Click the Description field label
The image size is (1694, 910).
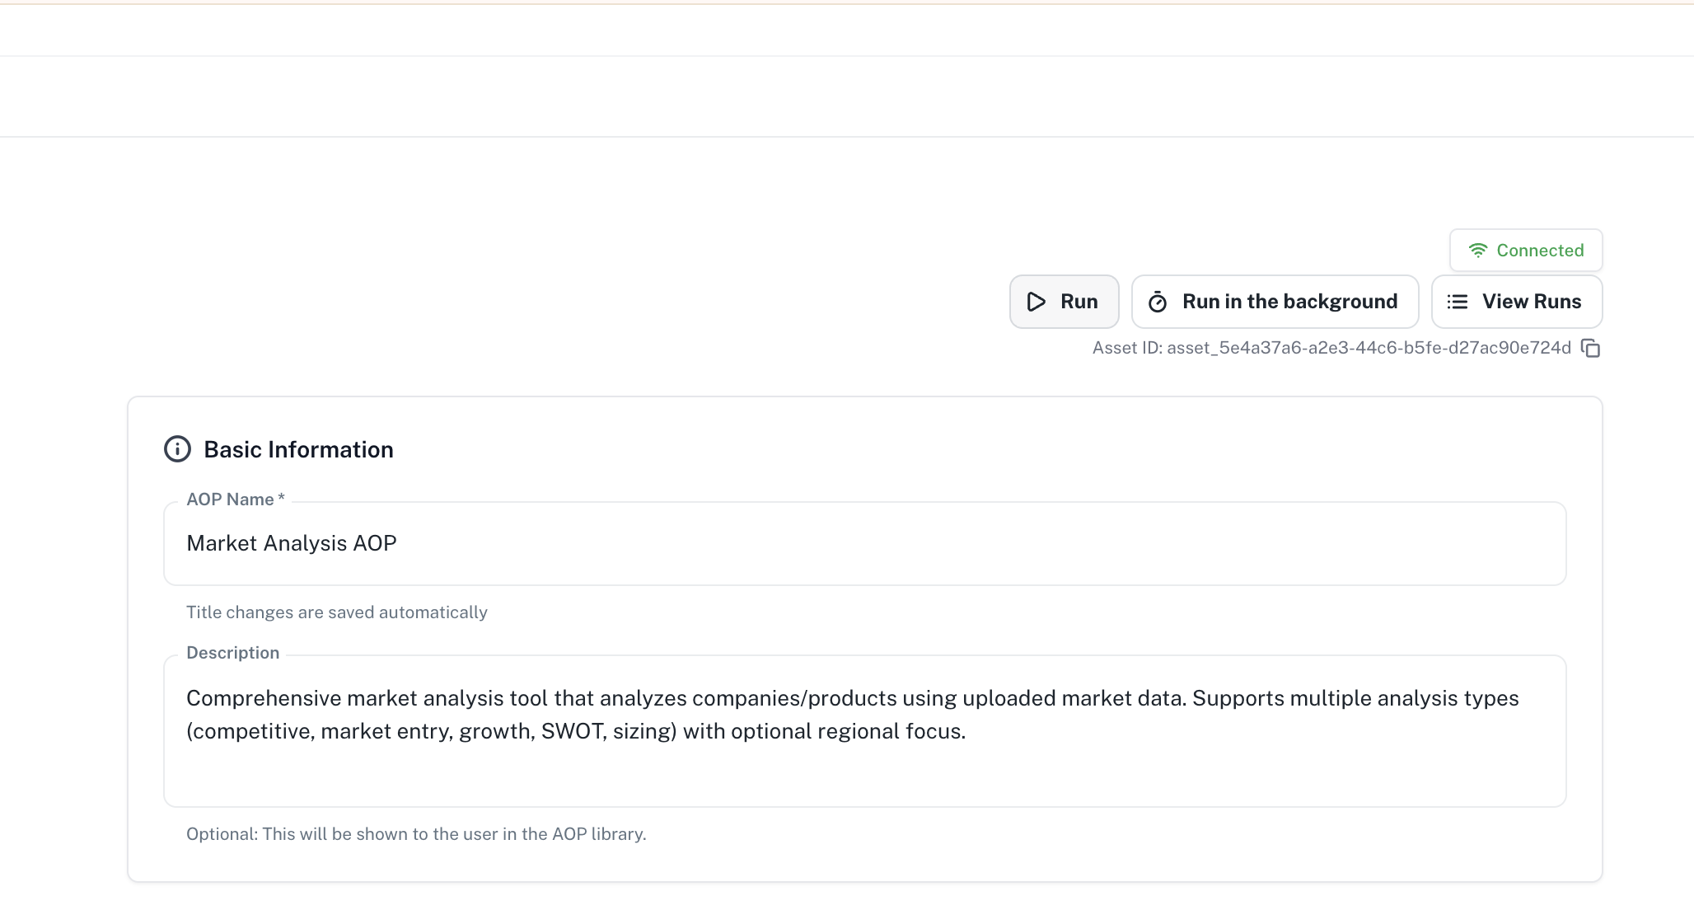pyautogui.click(x=232, y=653)
